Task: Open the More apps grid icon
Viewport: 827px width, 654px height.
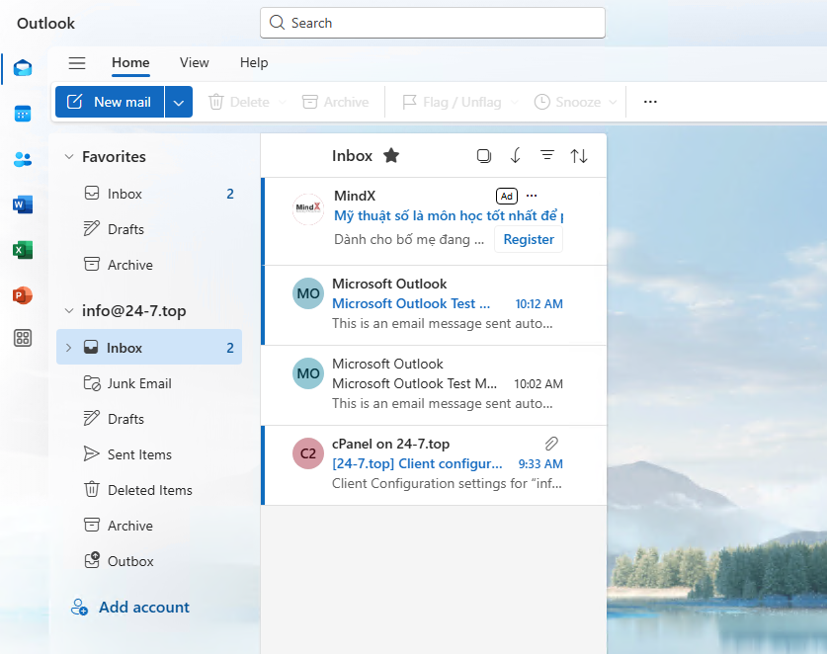Action: coord(23,339)
